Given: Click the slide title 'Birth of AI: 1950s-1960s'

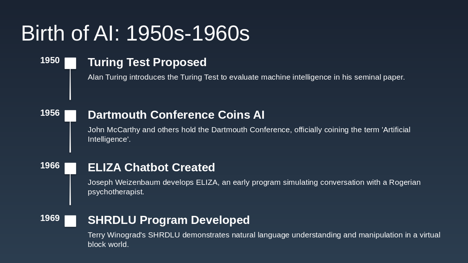Looking at the screenshot, I should point(135,33).
